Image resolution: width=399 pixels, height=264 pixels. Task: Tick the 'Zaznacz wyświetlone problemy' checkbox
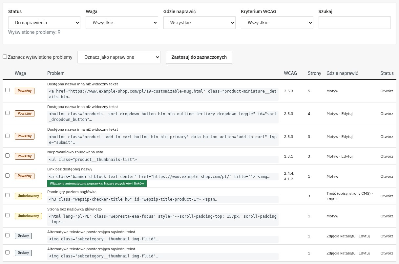(5, 57)
